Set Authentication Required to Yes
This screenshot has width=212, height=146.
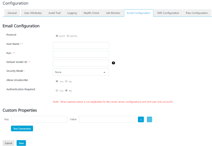pos(57,90)
